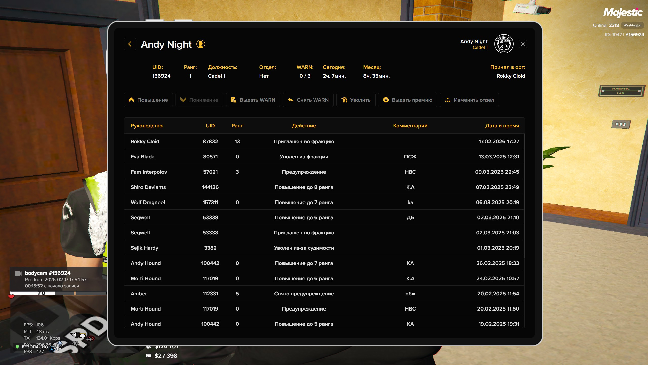Screen dimensions: 648x365
Task: Click the reply arrow icon on Снять WARN
Action: (x=291, y=100)
